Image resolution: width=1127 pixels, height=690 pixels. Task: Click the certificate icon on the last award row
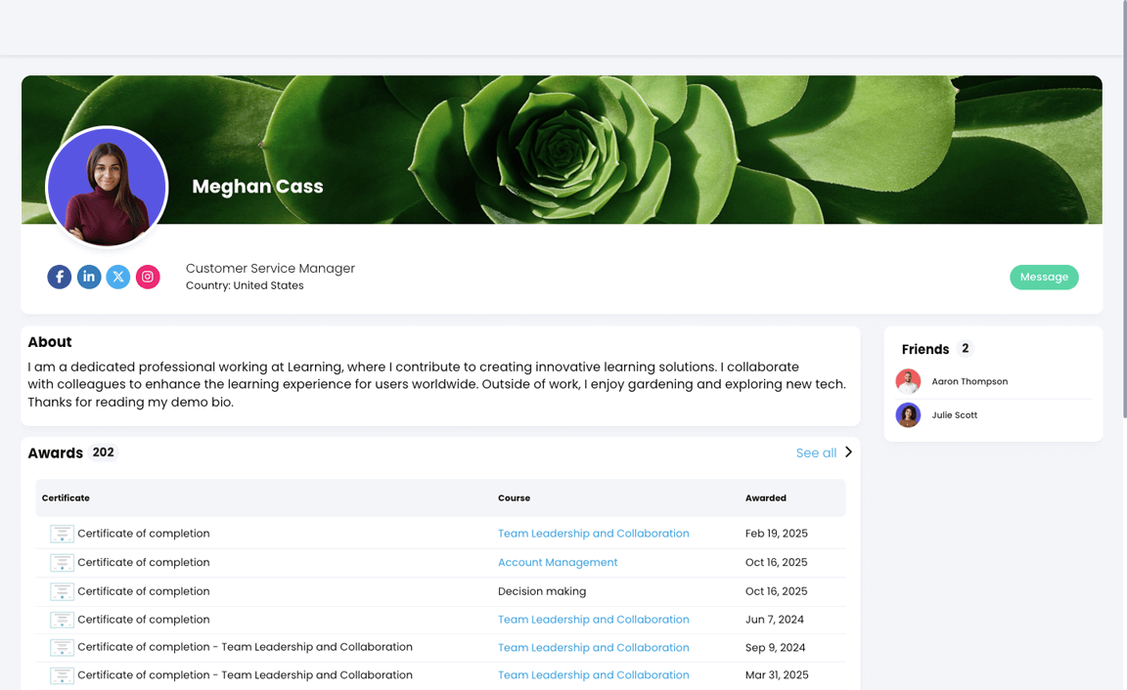pyautogui.click(x=62, y=674)
